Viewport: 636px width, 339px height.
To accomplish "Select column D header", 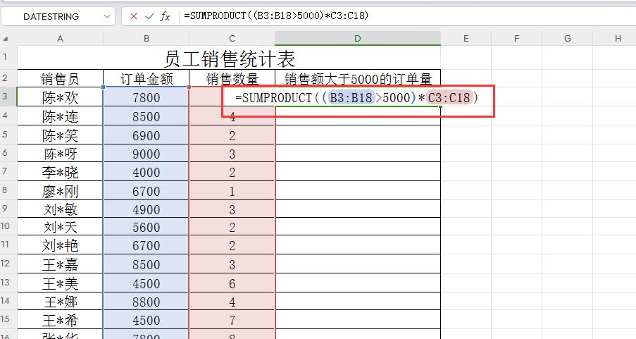I will tap(357, 39).
